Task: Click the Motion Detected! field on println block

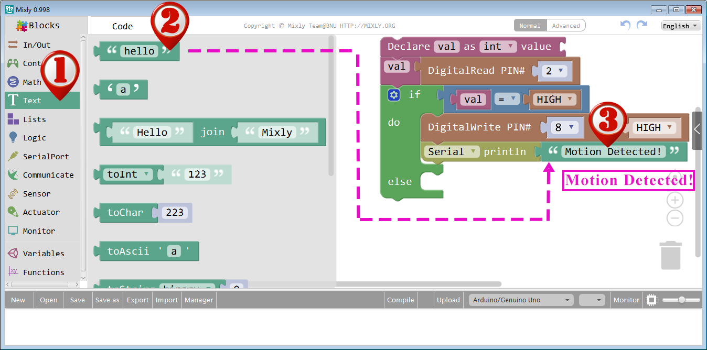Action: (613, 151)
